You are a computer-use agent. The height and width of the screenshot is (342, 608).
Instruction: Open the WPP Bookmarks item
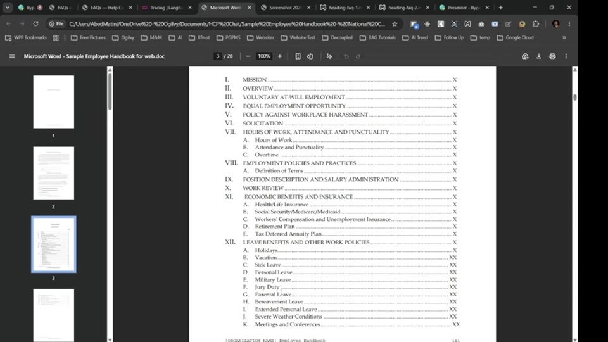(26, 37)
